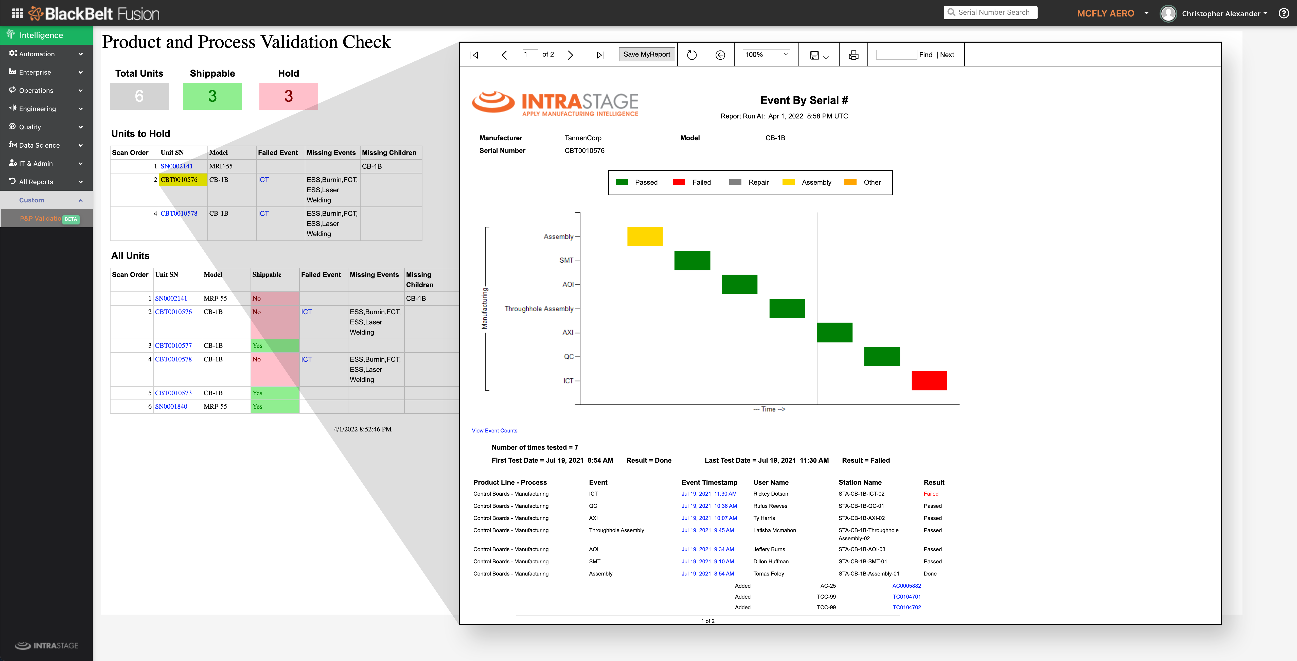Print the report with printer icon
Screen dimensions: 1297x661
[854, 55]
